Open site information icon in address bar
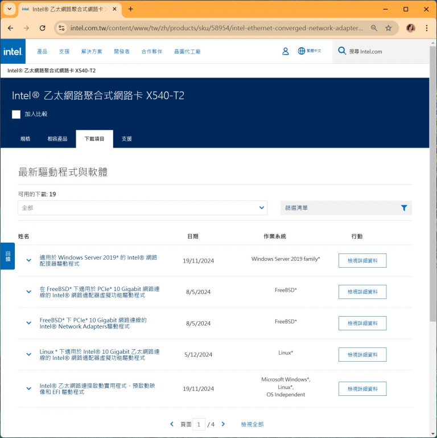The width and height of the screenshot is (437, 438). coord(61,28)
